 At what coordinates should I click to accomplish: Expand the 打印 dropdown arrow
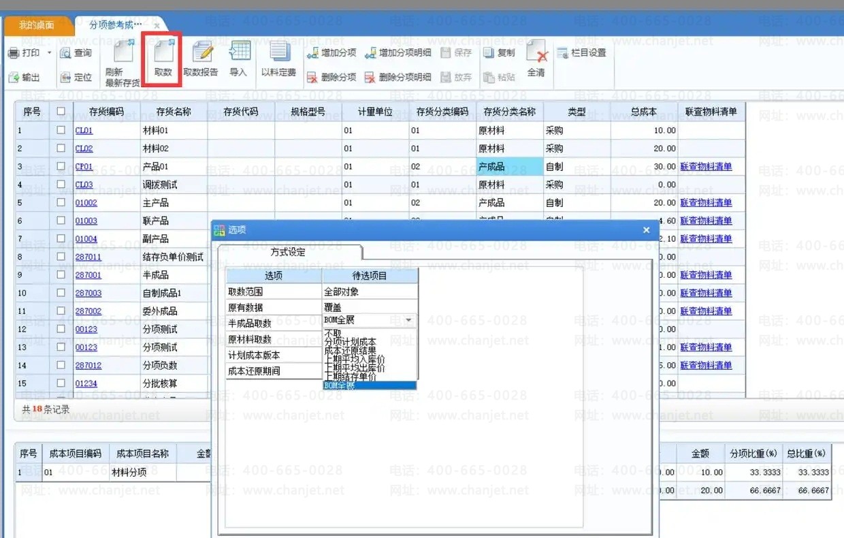pyautogui.click(x=49, y=53)
